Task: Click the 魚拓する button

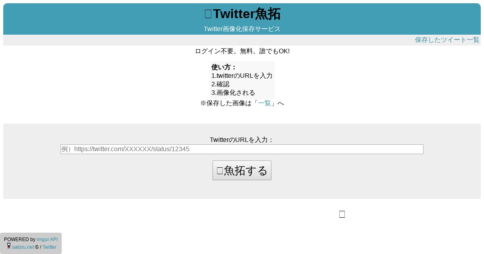Action: (x=242, y=171)
